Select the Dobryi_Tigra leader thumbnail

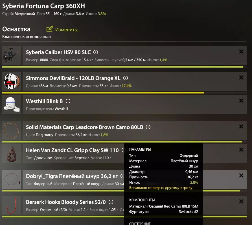[x=12, y=179]
